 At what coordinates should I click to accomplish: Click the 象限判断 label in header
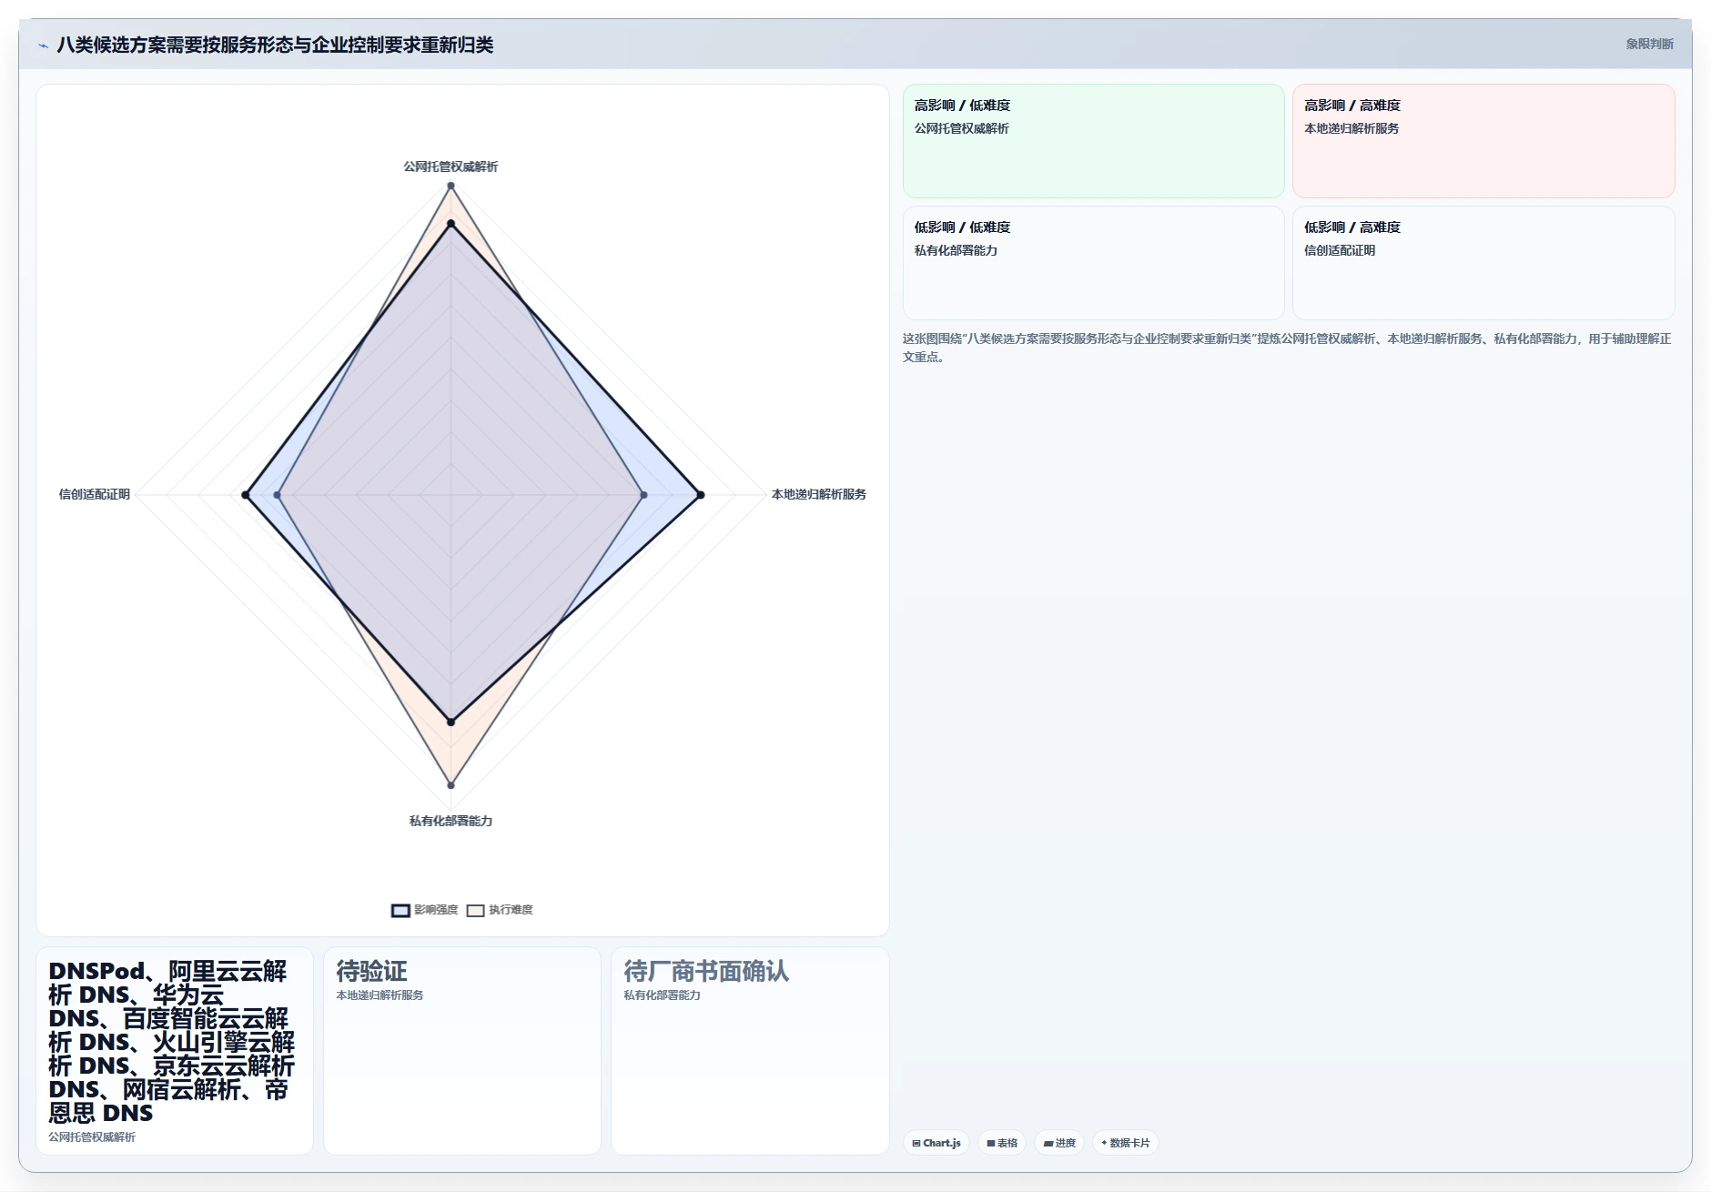[1649, 44]
